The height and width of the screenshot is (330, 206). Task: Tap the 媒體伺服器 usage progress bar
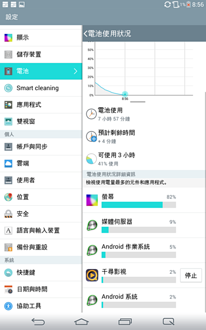(139, 230)
